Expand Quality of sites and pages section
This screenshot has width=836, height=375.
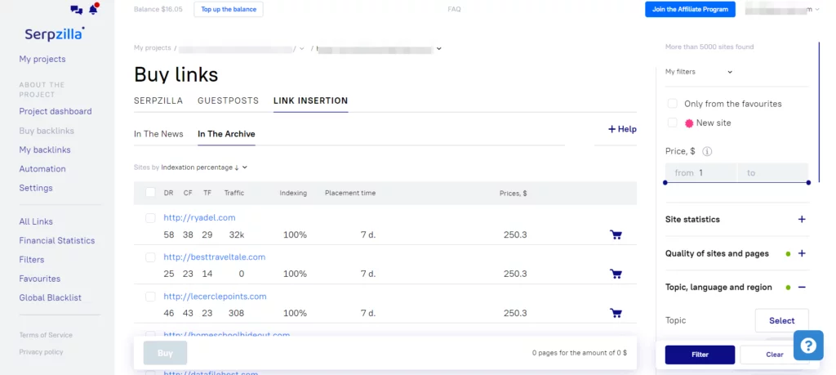click(x=802, y=253)
